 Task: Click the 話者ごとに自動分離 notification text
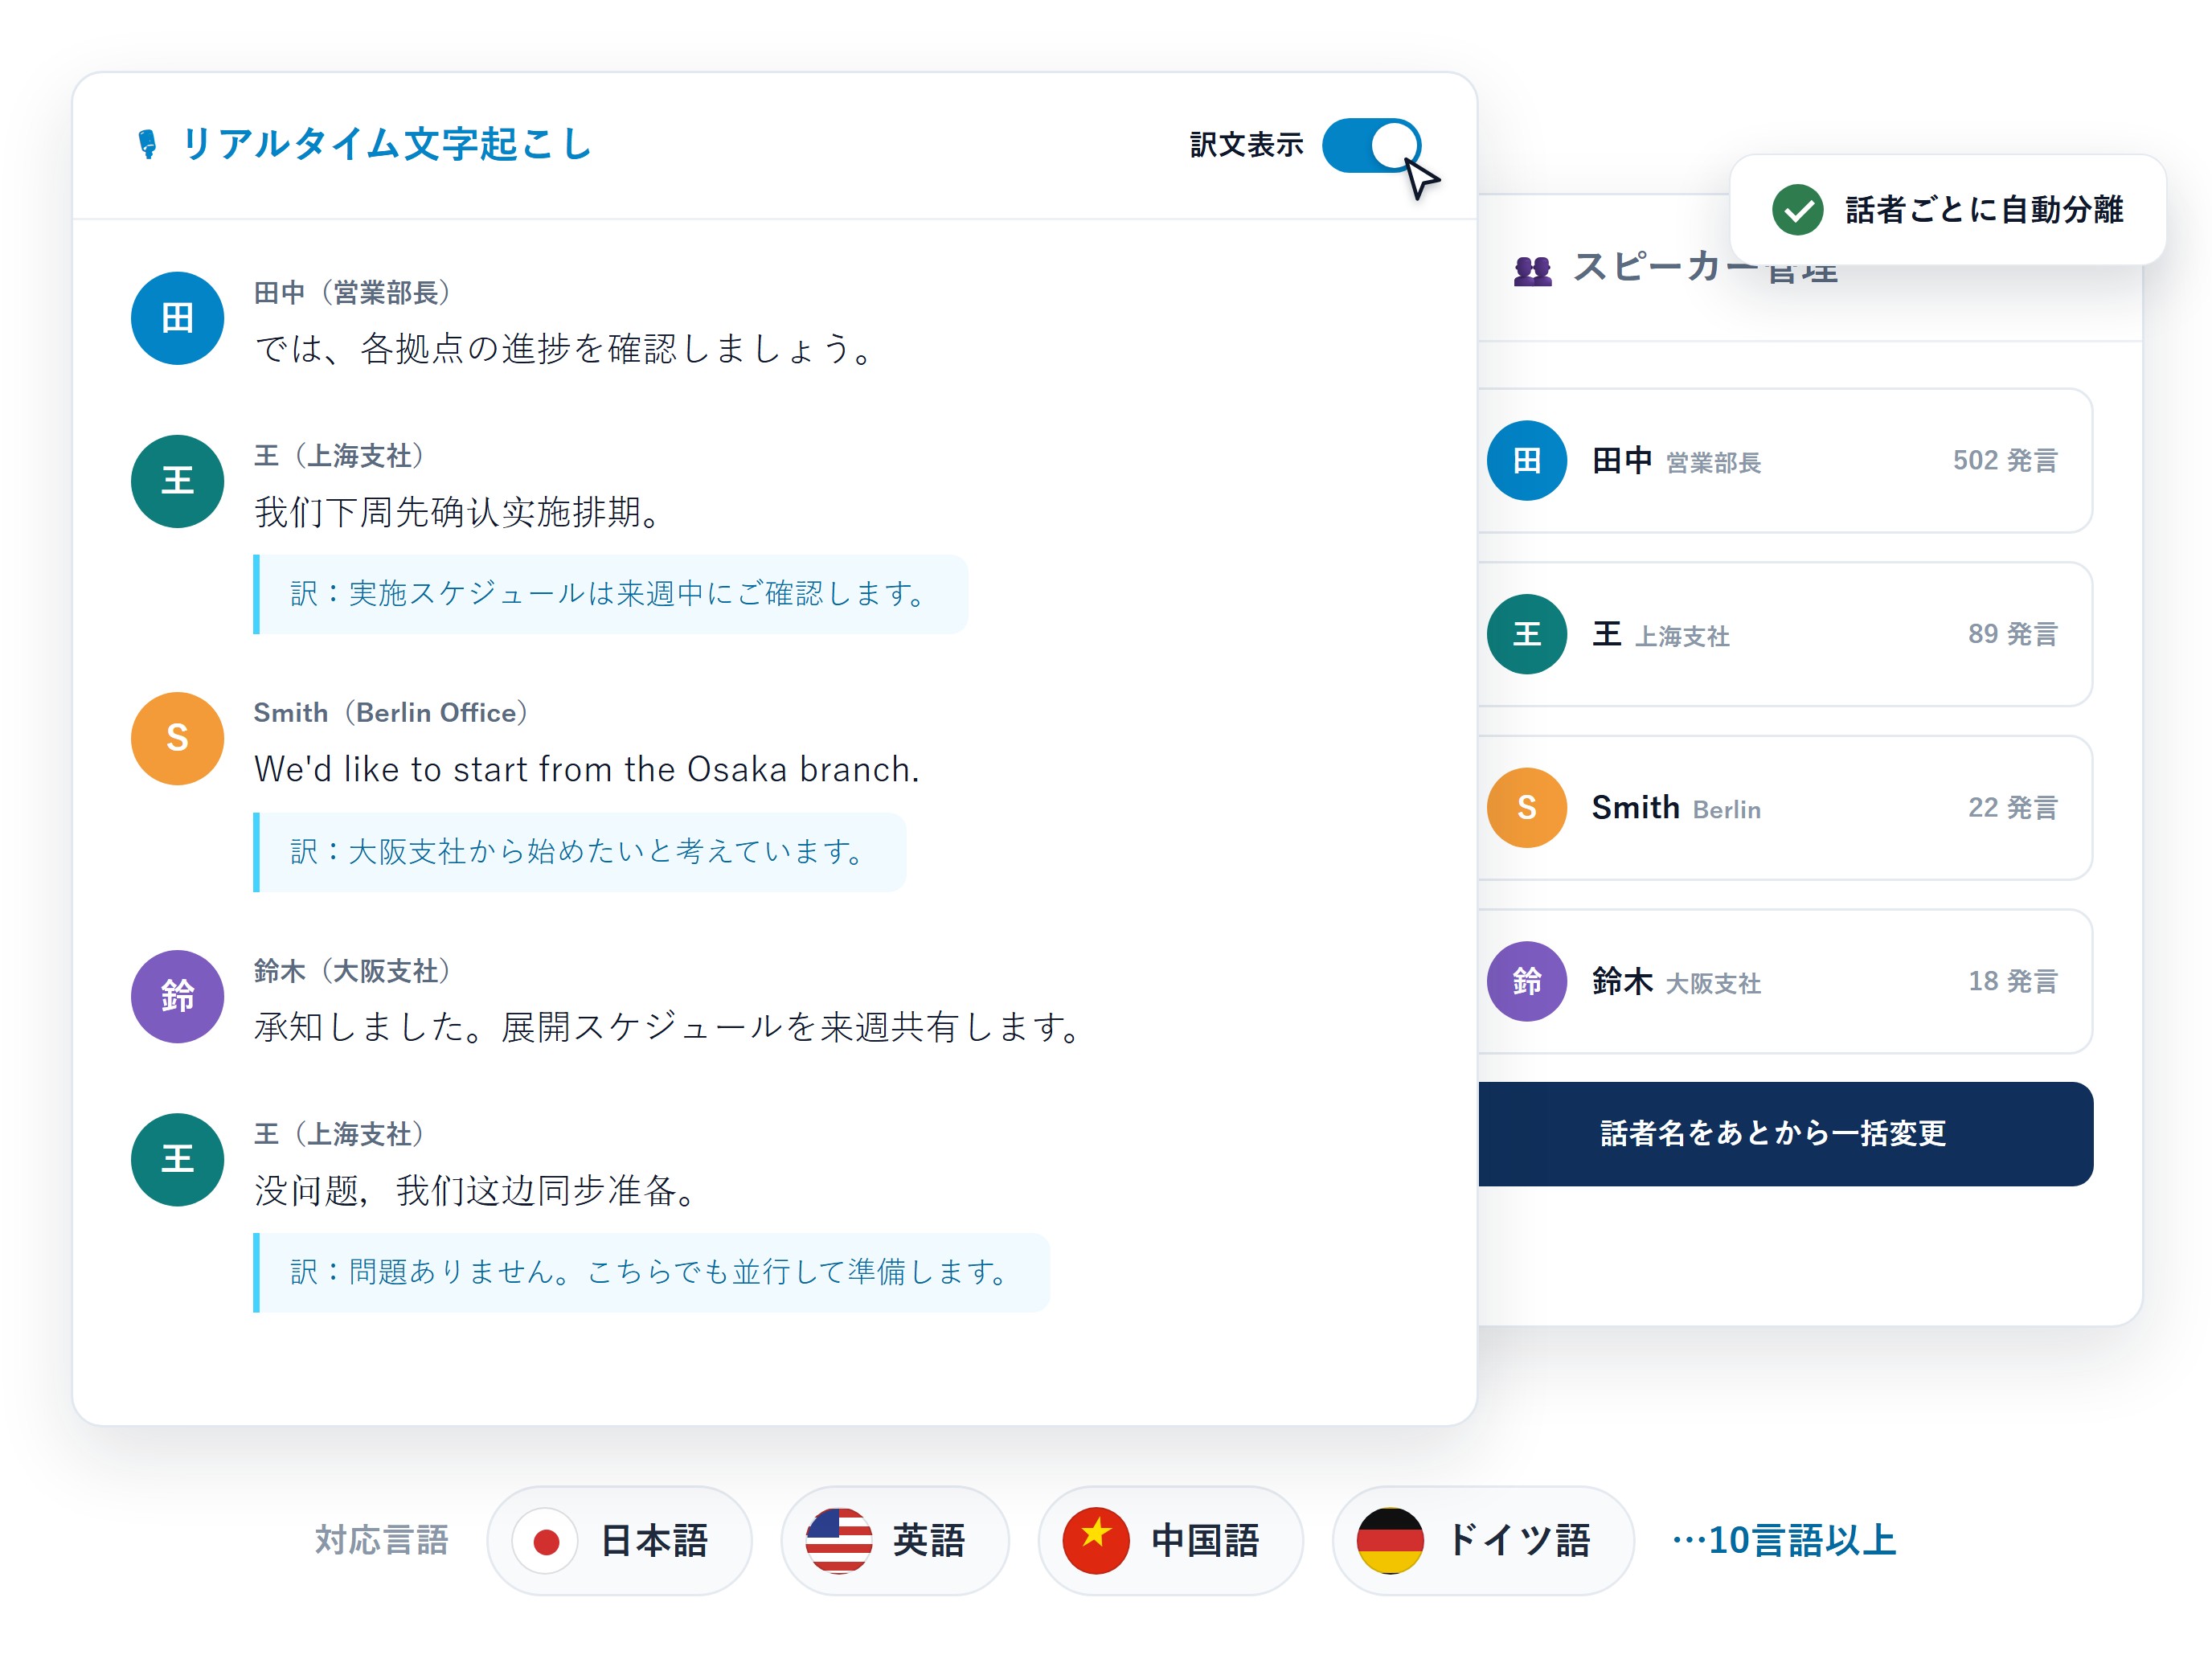[x=1984, y=210]
